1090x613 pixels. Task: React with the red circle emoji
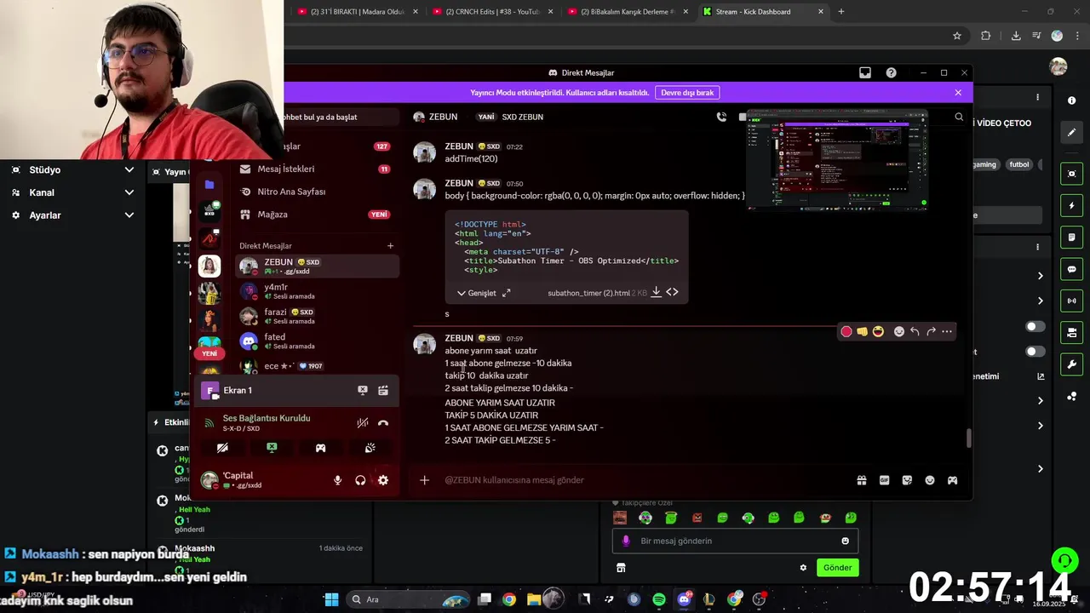pos(846,331)
